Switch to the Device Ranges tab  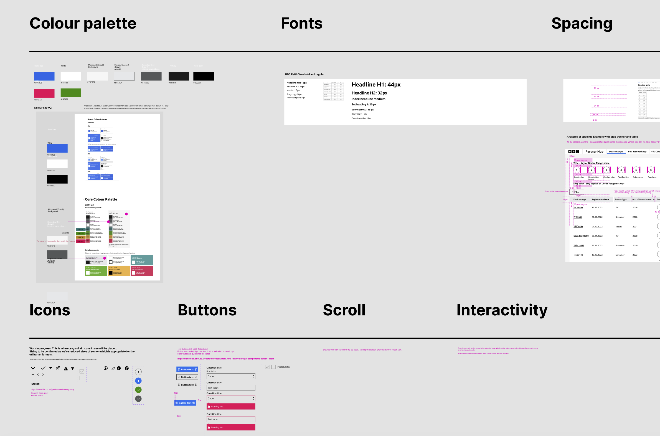(616, 151)
